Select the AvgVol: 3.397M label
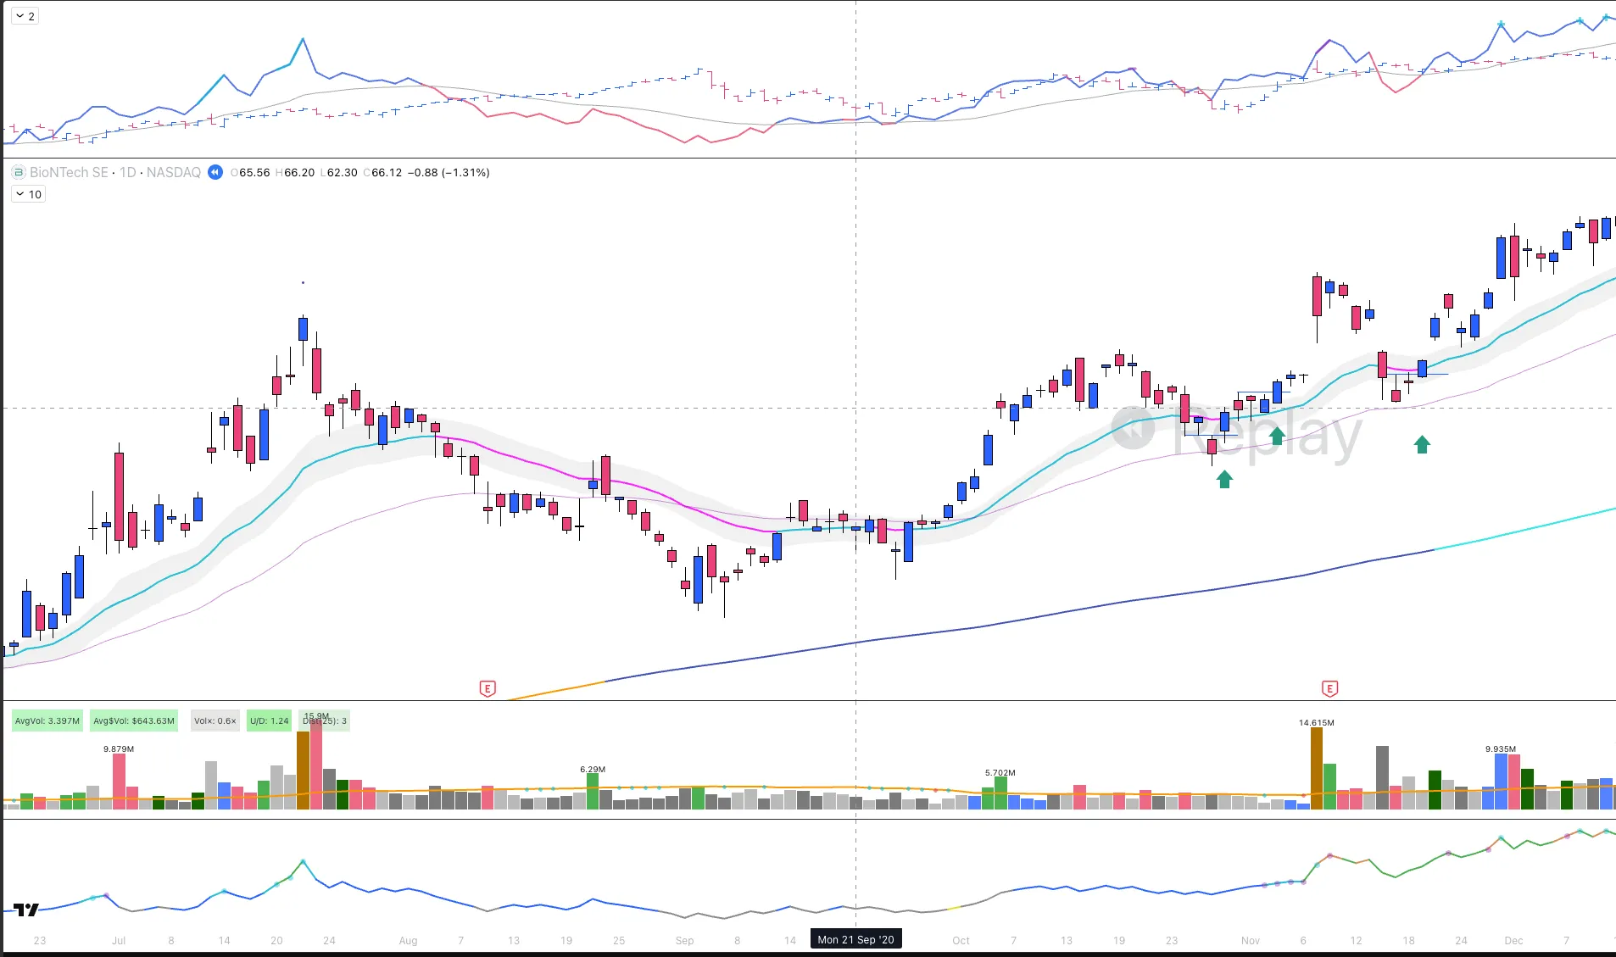 pyautogui.click(x=47, y=721)
